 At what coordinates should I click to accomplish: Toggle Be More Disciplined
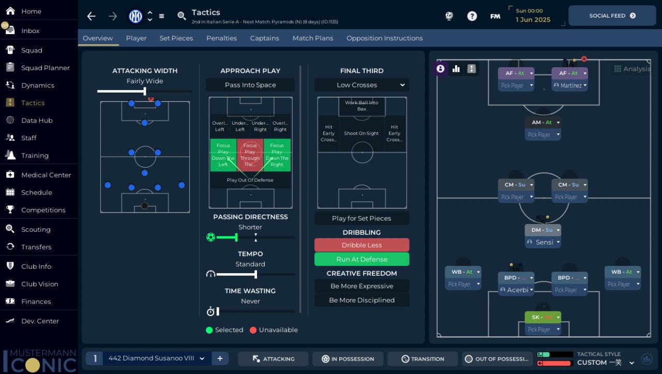pyautogui.click(x=362, y=300)
